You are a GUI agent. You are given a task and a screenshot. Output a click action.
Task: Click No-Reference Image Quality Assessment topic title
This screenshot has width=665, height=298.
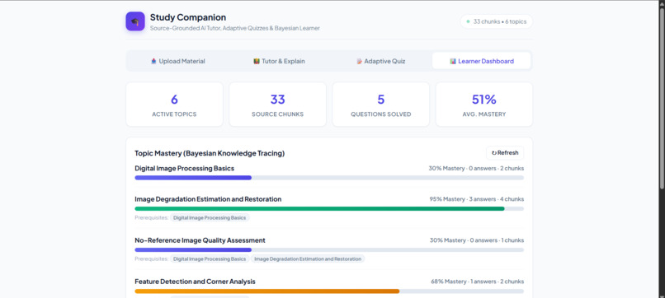[200, 240]
